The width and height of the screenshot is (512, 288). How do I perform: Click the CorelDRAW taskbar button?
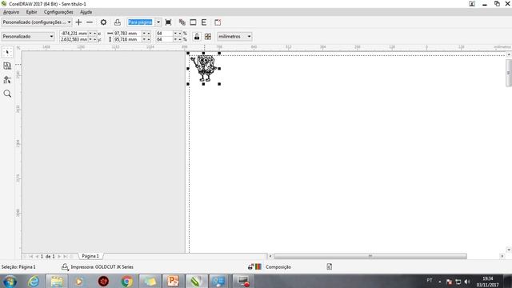click(x=196, y=281)
